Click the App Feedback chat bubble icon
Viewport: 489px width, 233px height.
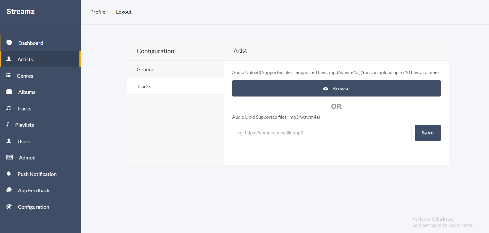point(9,190)
